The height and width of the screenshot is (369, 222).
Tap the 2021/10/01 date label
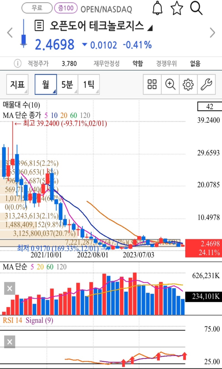click(x=46, y=255)
